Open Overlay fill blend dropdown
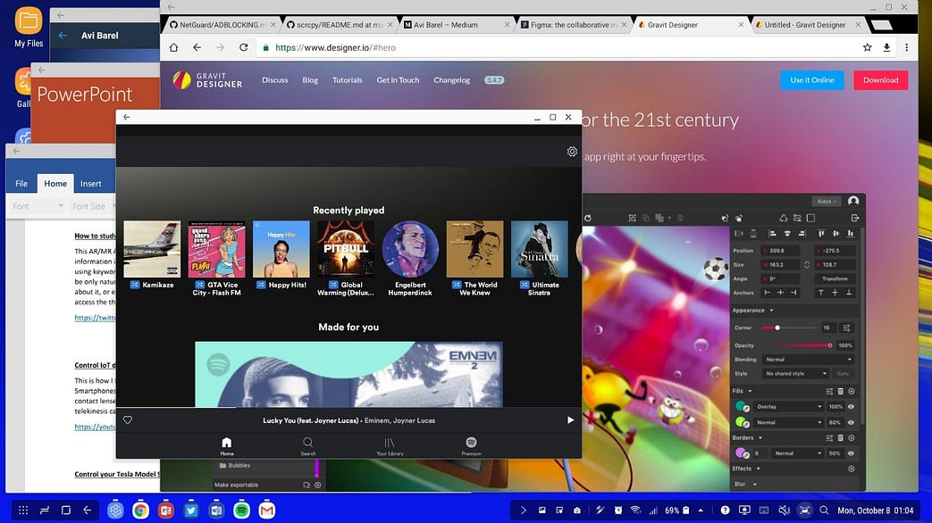The image size is (932, 523). pyautogui.click(x=789, y=407)
